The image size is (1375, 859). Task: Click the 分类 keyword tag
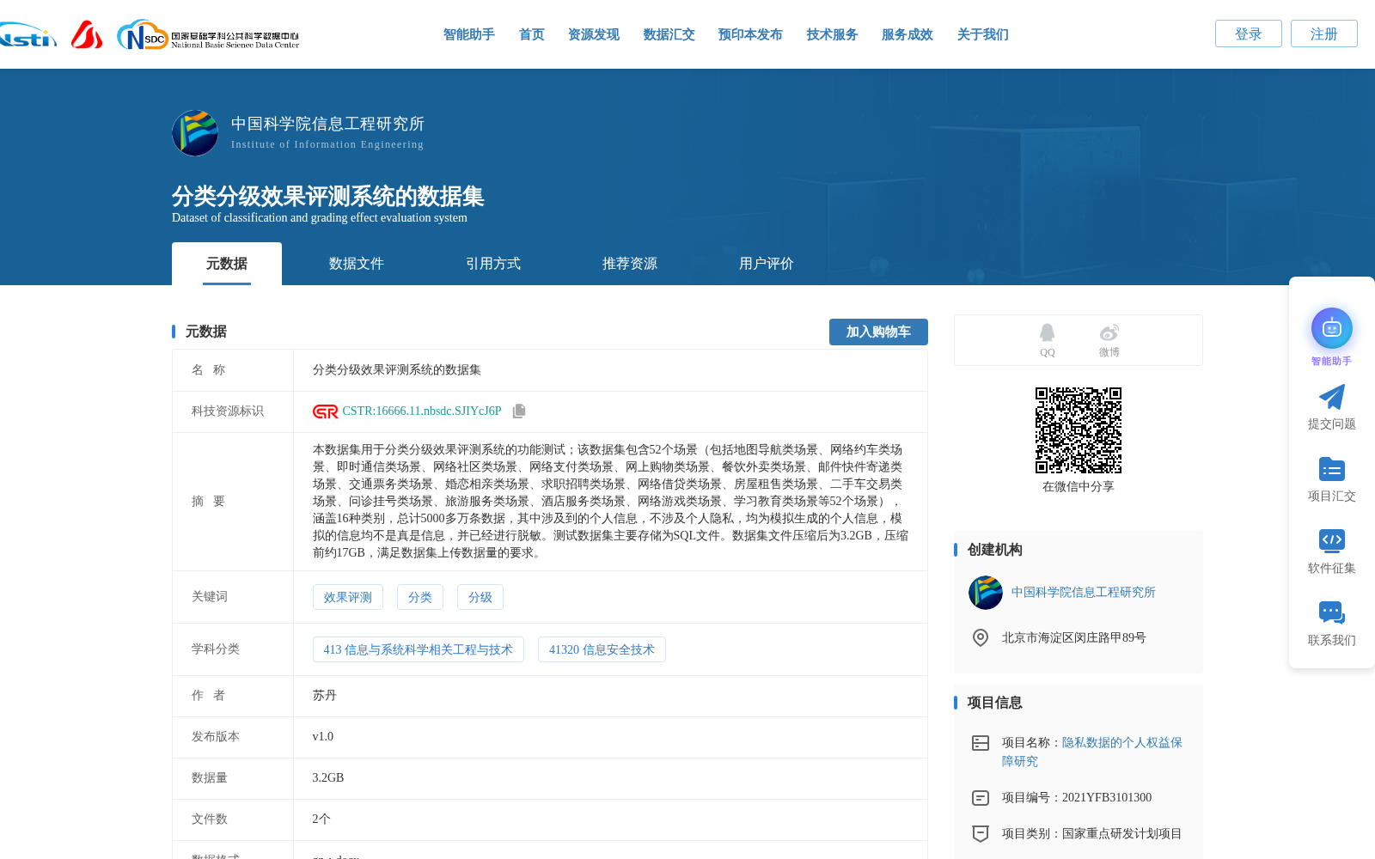click(x=420, y=597)
